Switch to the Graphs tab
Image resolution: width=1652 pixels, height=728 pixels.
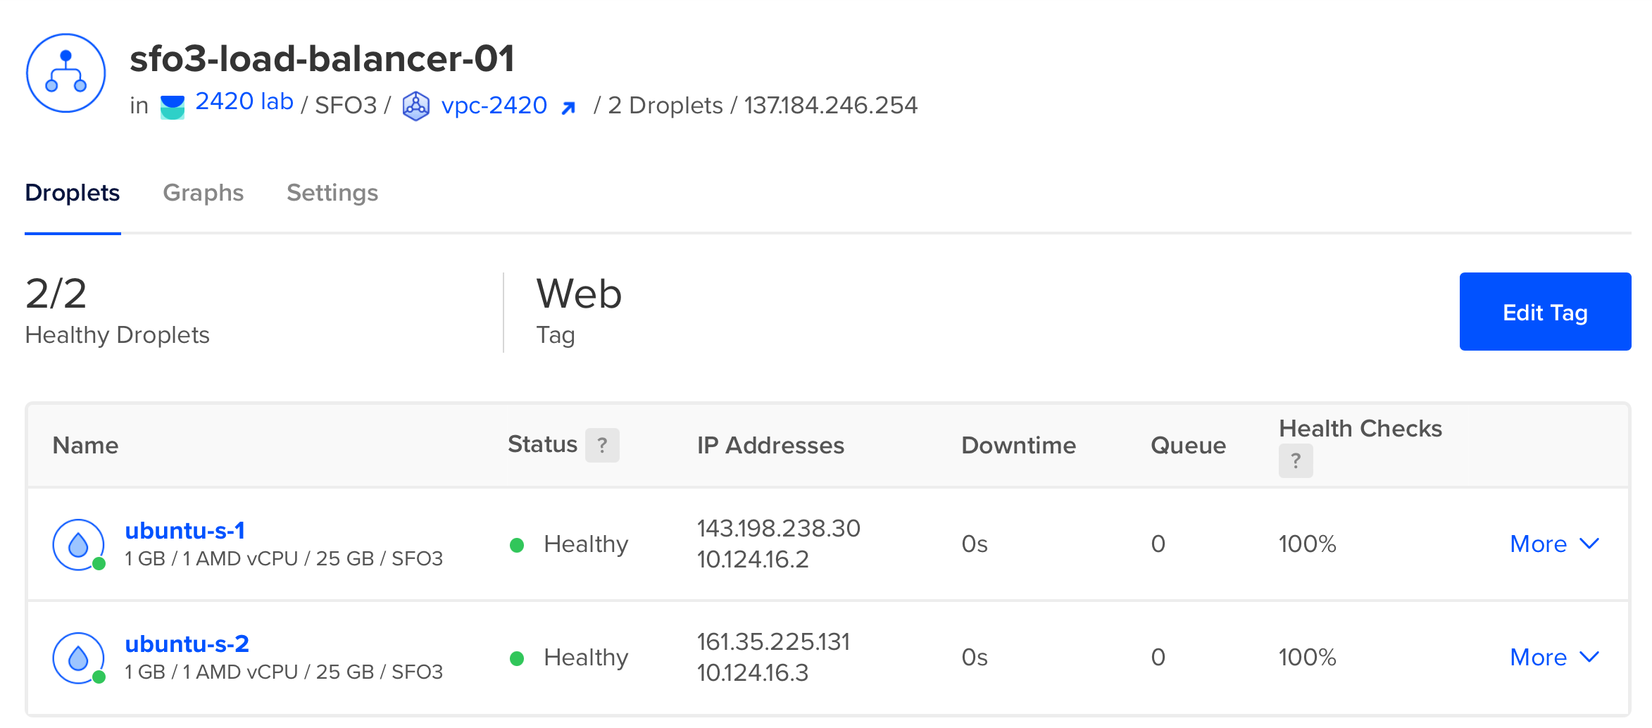(x=204, y=192)
